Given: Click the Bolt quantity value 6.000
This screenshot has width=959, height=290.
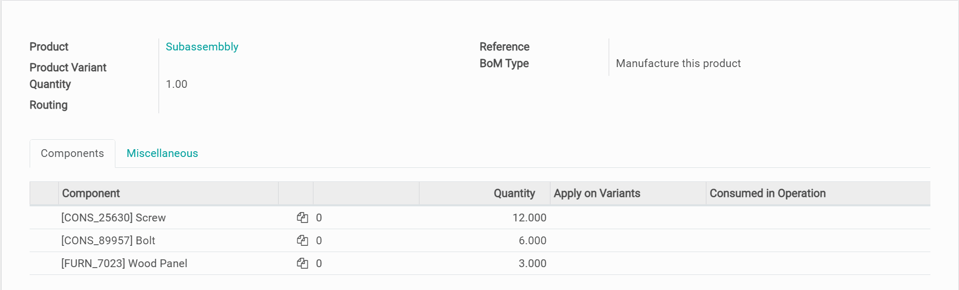Looking at the screenshot, I should tap(532, 241).
